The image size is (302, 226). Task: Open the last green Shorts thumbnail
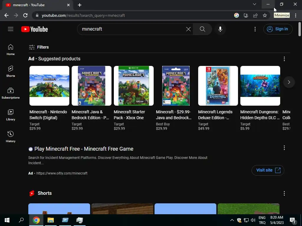click(248, 209)
